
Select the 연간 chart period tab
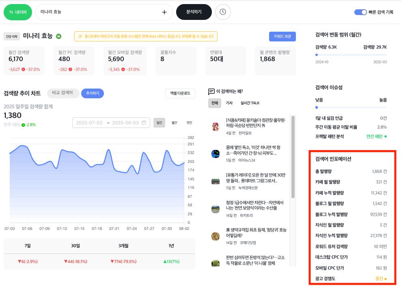click(189, 123)
